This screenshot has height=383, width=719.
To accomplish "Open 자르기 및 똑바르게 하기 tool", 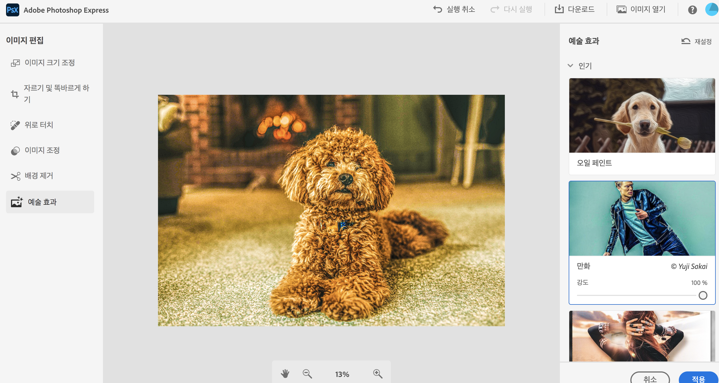I will click(50, 94).
